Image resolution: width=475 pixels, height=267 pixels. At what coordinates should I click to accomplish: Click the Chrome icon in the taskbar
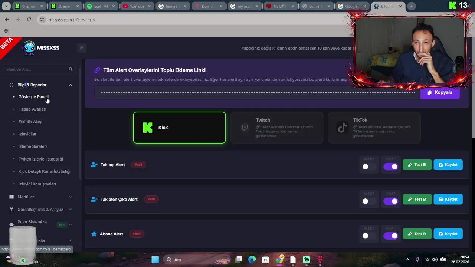click(x=280, y=259)
